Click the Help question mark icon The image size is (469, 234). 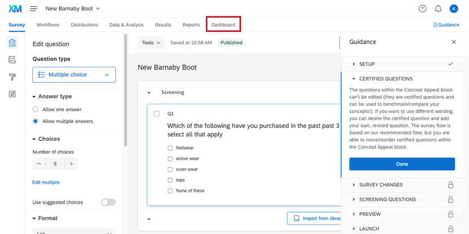(423, 9)
